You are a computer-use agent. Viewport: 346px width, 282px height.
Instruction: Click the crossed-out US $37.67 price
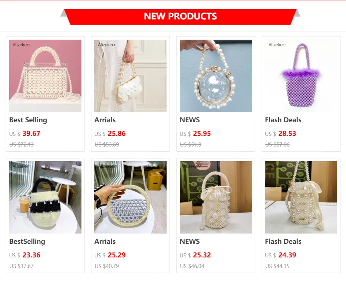21,266
